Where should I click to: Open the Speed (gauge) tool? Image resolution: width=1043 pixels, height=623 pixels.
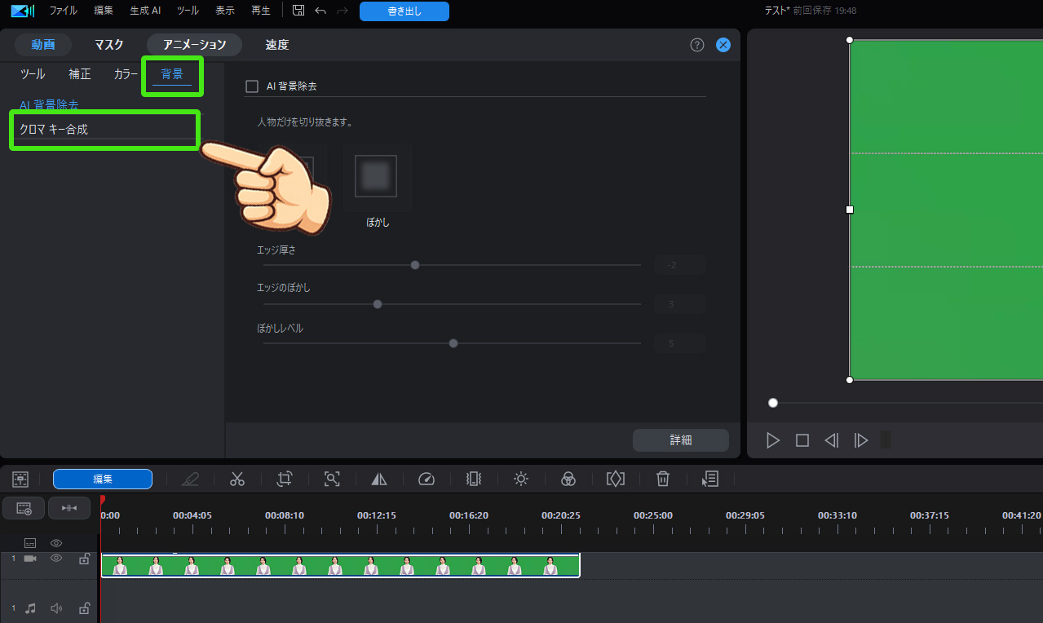click(x=426, y=479)
